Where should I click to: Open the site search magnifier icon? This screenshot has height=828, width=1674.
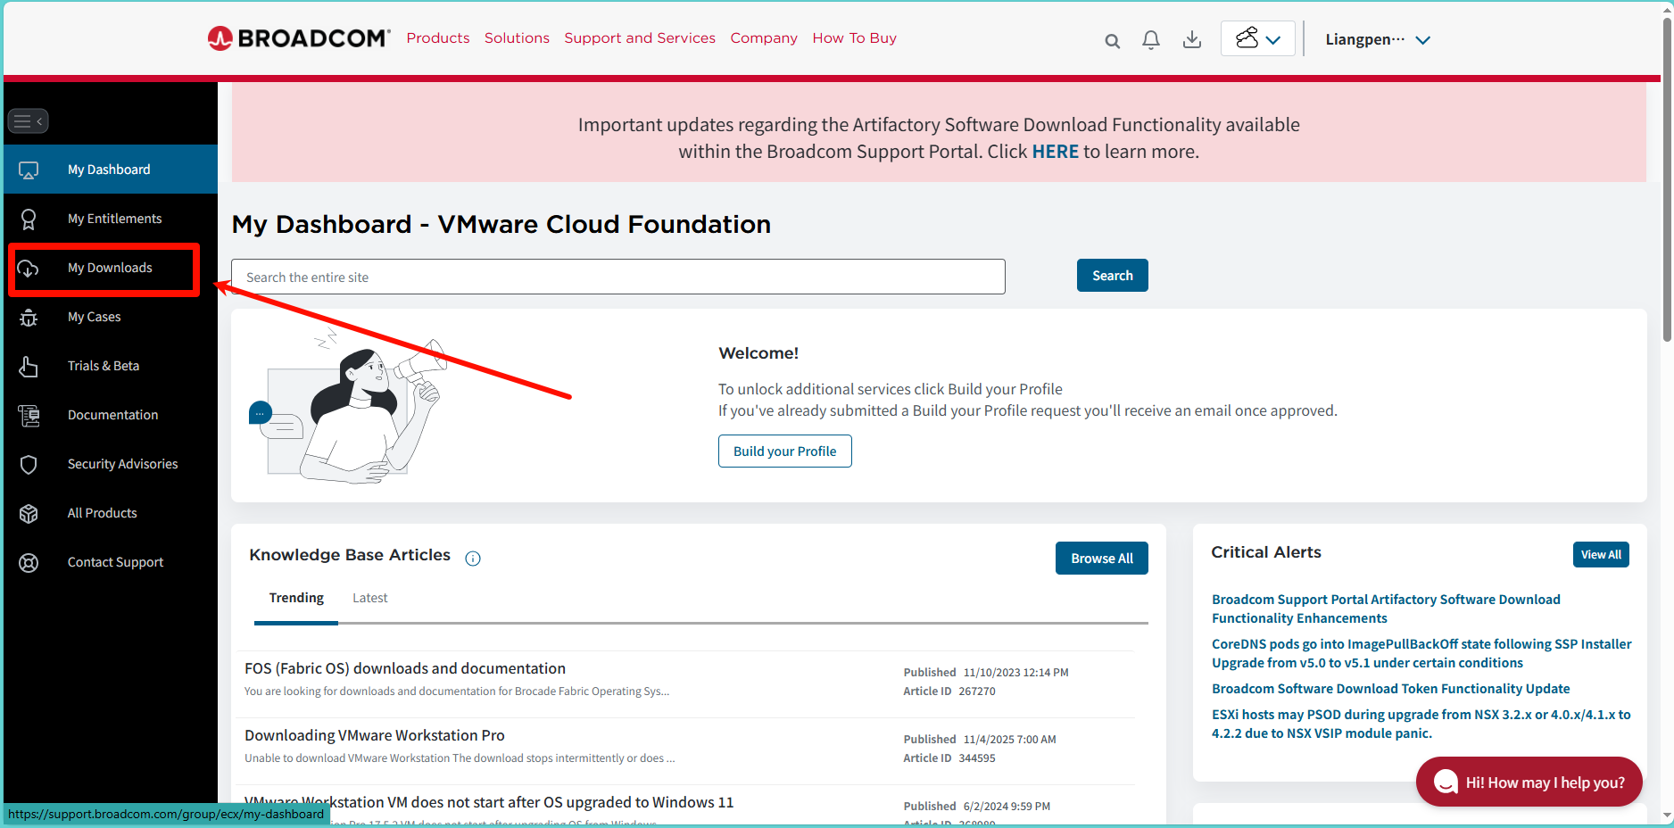(x=1112, y=40)
